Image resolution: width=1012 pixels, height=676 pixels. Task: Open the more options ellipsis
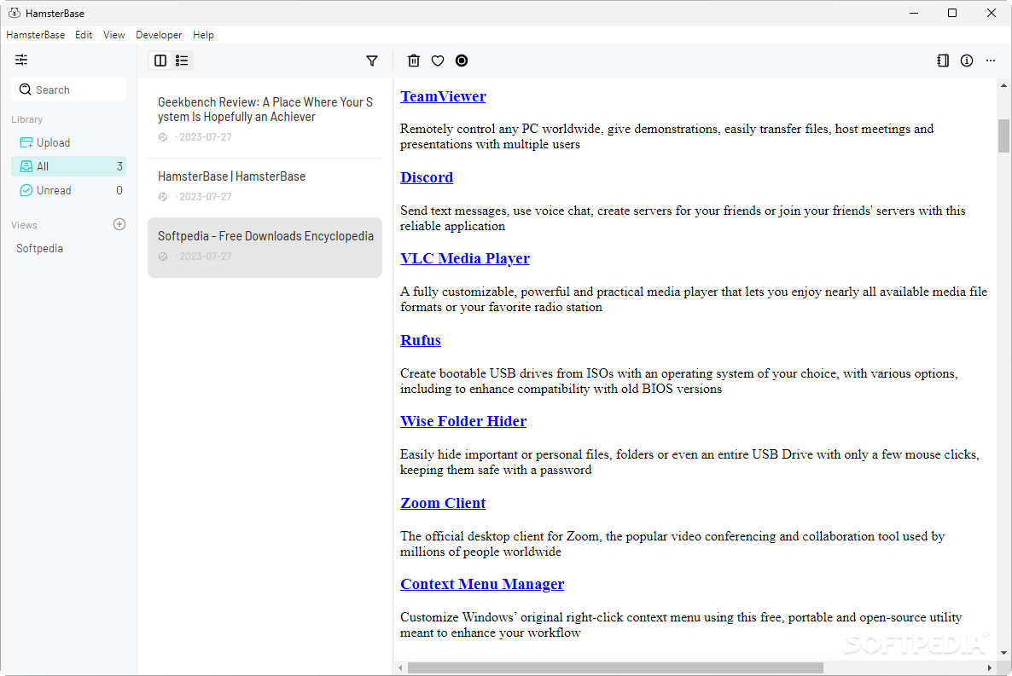[x=991, y=61]
